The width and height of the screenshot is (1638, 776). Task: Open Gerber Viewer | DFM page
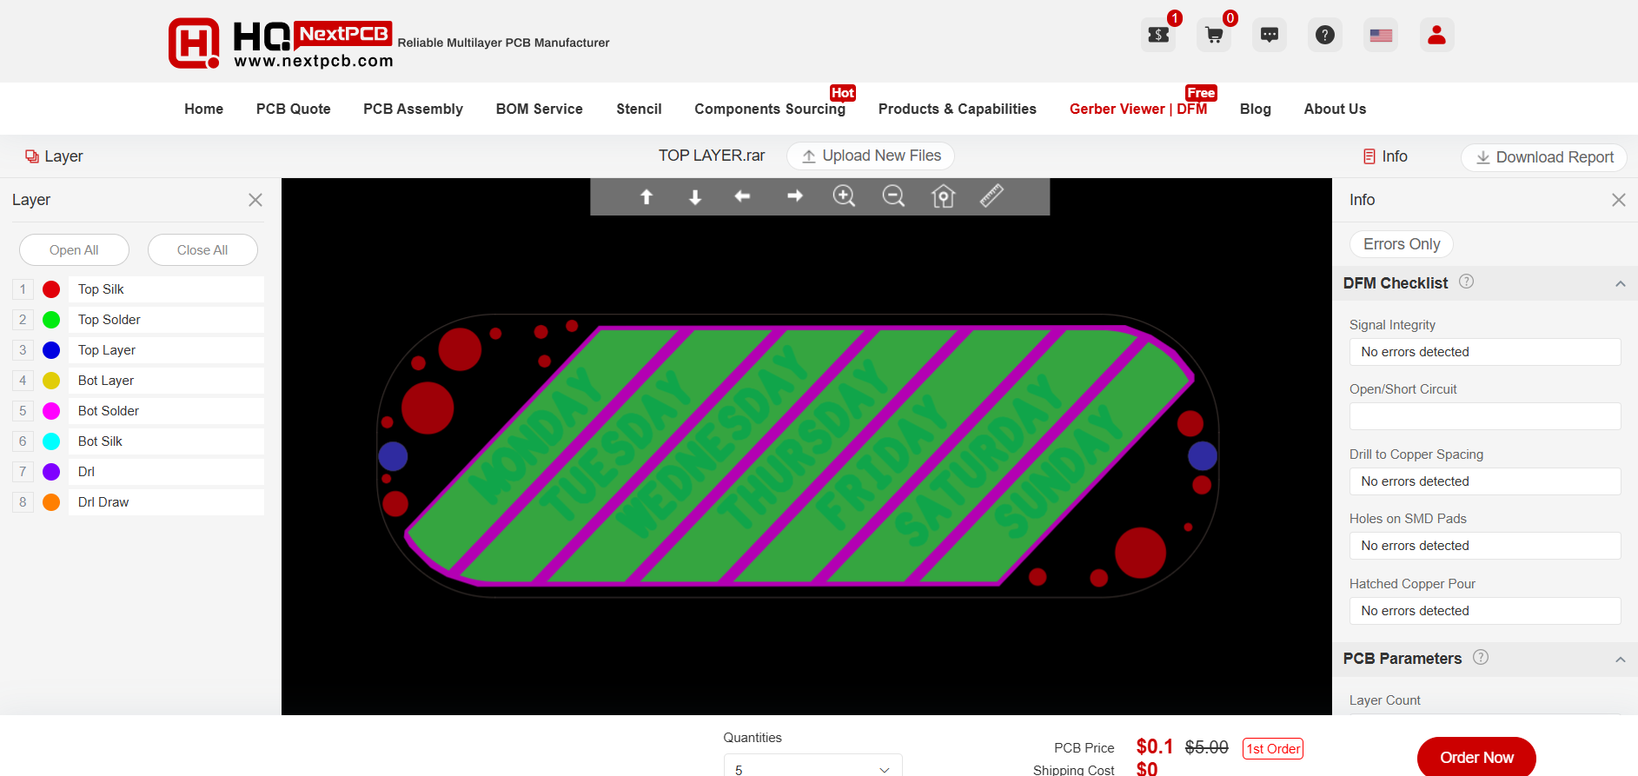1138,109
